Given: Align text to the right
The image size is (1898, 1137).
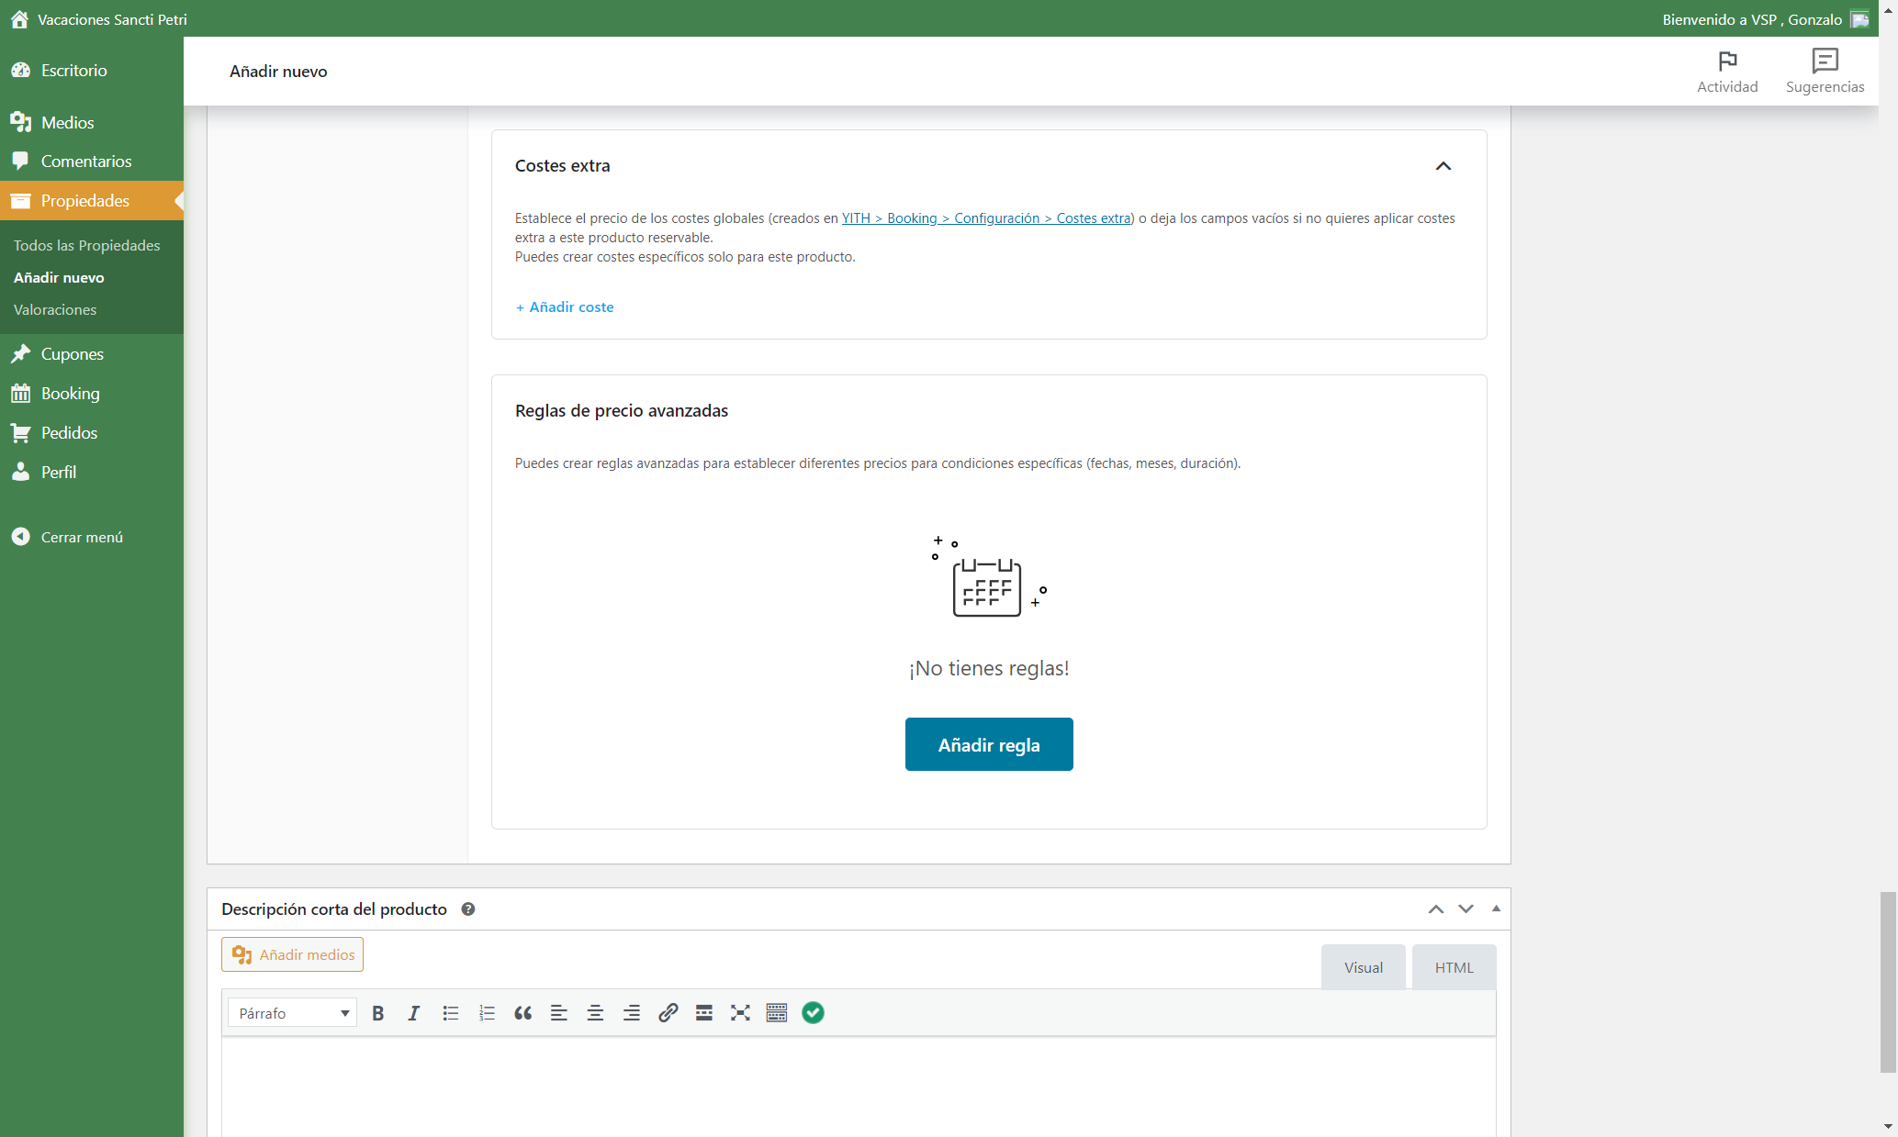Looking at the screenshot, I should pos(632,1013).
